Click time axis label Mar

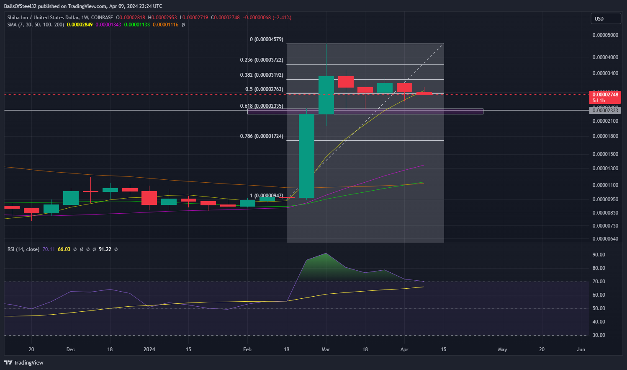[326, 349]
